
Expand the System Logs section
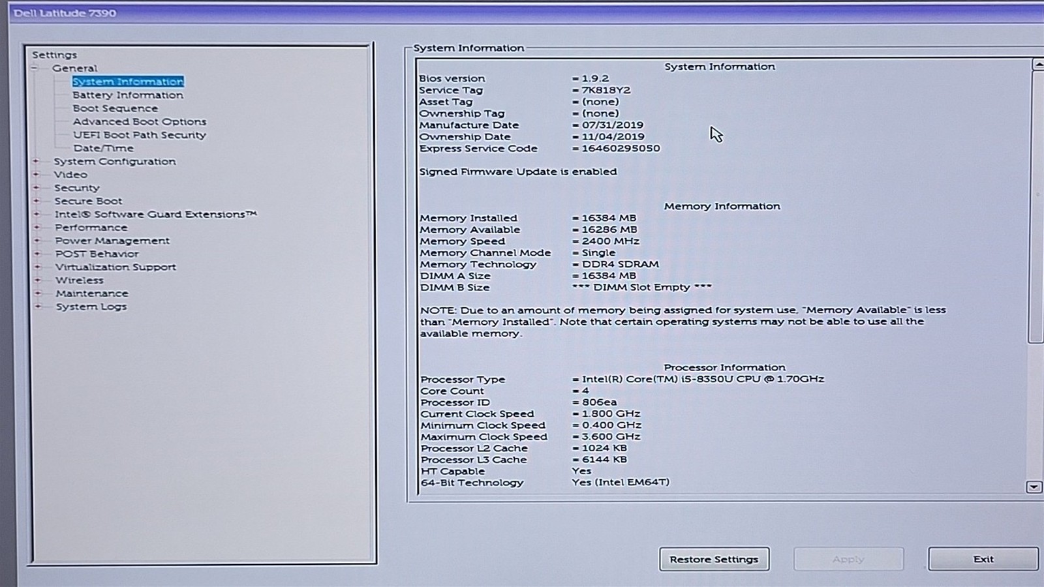(x=37, y=307)
